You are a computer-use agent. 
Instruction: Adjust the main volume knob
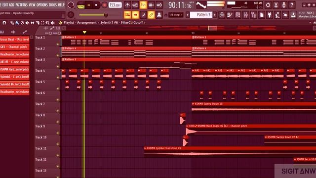click(71, 5)
